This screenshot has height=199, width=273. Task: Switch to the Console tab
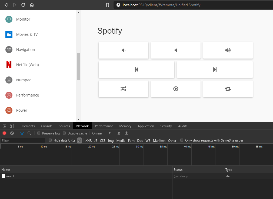47,126
